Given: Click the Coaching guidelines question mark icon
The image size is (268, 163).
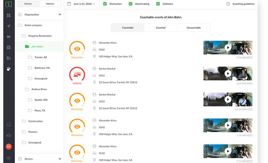Looking at the screenshot, I should [228, 4].
